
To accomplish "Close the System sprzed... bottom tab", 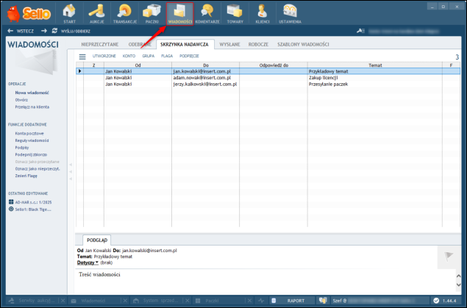I will pos(188,301).
